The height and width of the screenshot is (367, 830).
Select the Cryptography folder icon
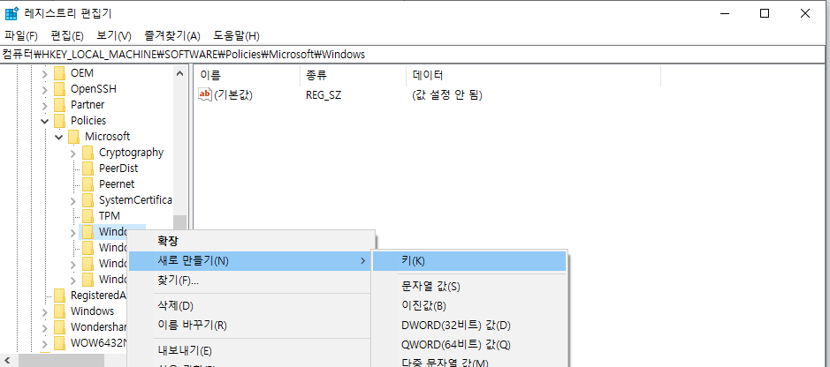click(x=88, y=153)
